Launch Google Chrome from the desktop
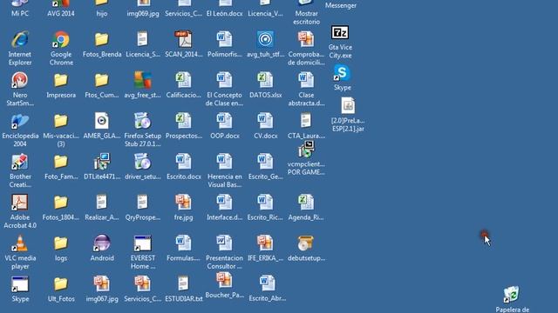The width and height of the screenshot is (558, 313). (61, 40)
